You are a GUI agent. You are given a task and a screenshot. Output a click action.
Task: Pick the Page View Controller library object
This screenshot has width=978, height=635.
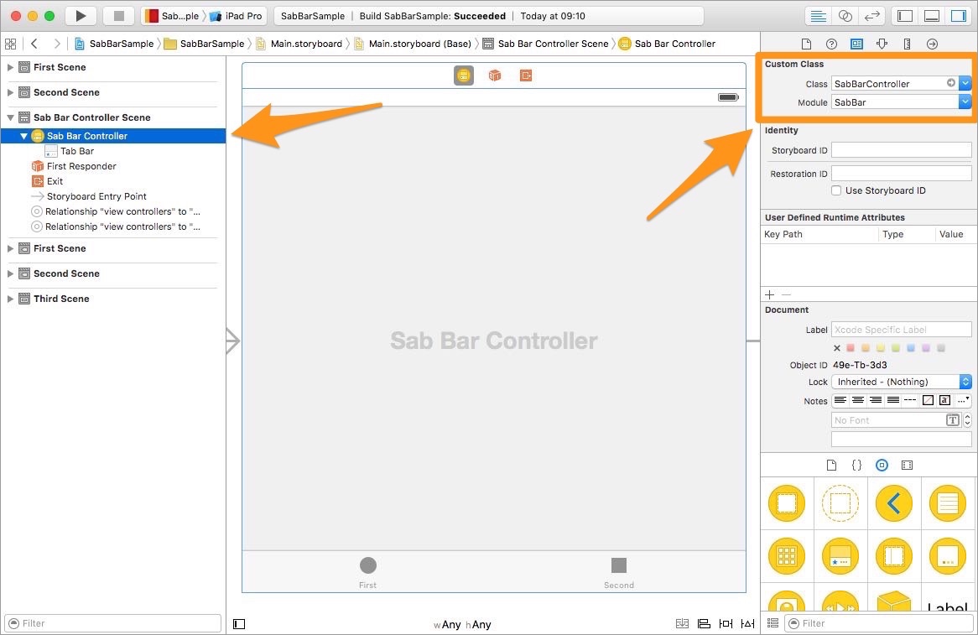coord(948,556)
